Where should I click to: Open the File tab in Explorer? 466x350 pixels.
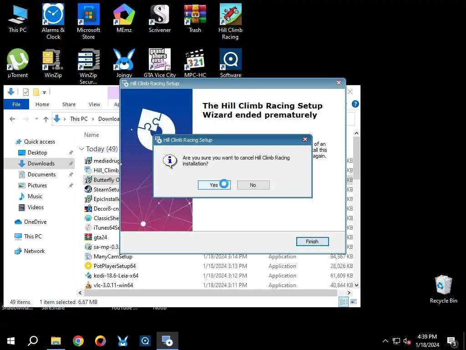pyautogui.click(x=16, y=104)
